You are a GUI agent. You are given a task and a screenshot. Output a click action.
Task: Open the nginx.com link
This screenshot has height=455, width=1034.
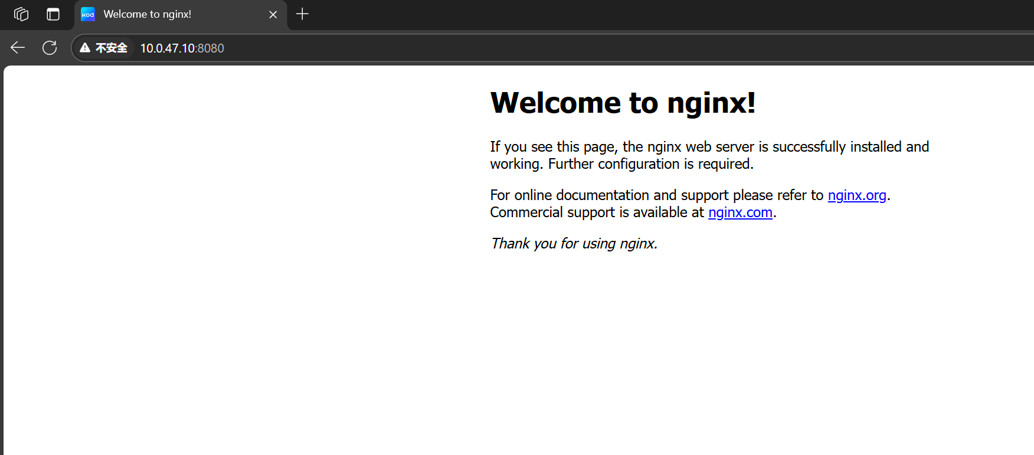(740, 212)
